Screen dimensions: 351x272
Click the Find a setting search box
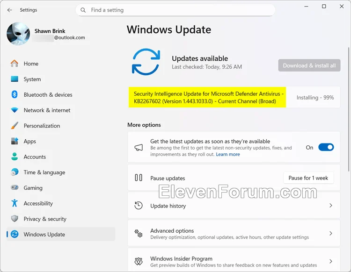coord(175,10)
